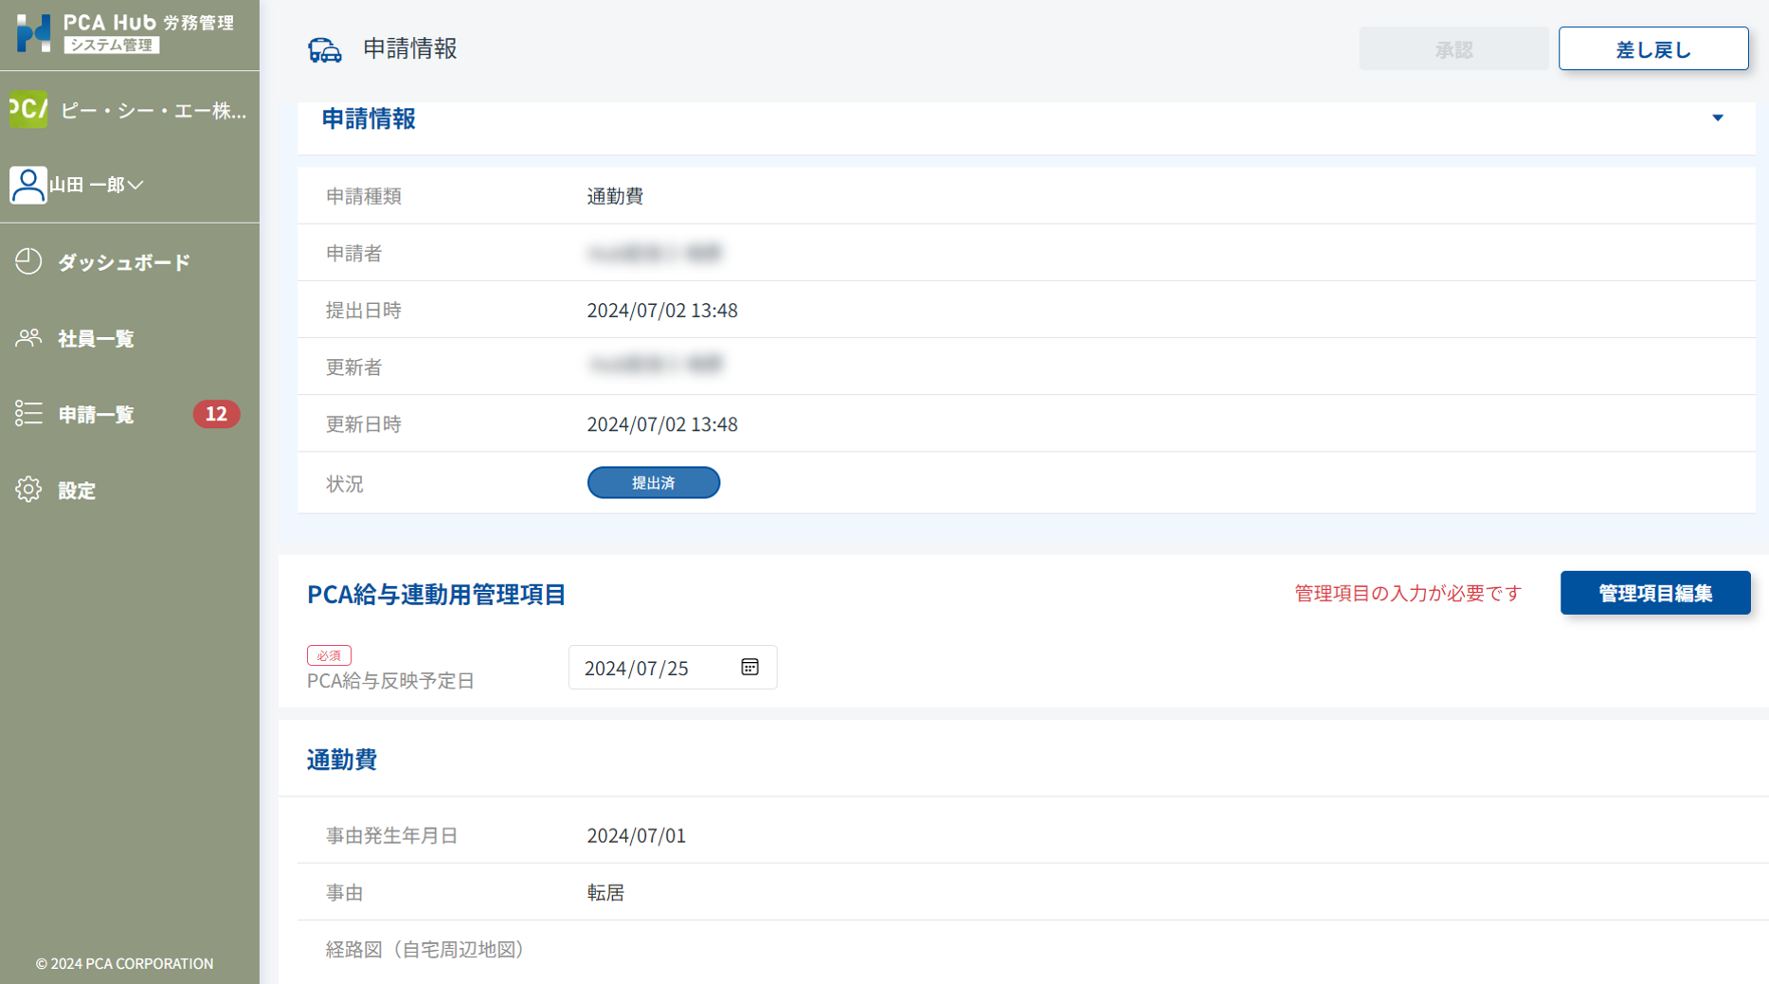Click 申請種類 value 通勤費
Screen dimensions: 1769x984
pos(615,196)
